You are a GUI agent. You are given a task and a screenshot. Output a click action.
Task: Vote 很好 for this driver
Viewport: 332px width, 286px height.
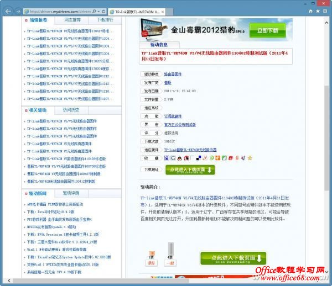(x=151, y=263)
